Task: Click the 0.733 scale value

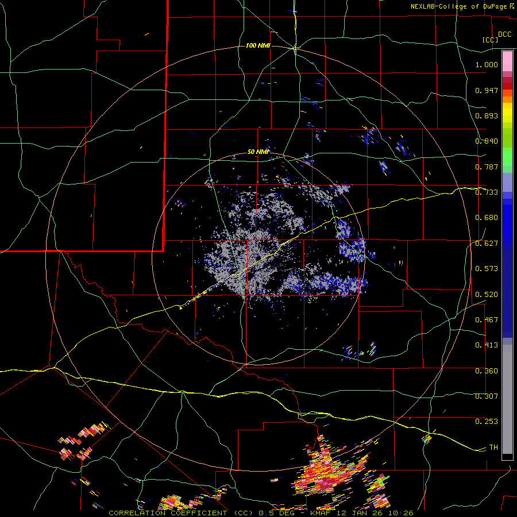Action: click(x=487, y=192)
